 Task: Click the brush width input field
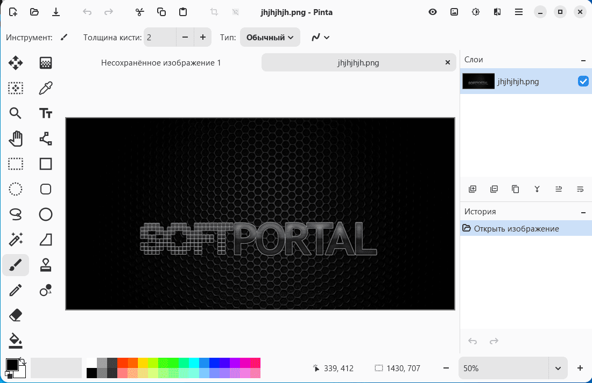(160, 37)
